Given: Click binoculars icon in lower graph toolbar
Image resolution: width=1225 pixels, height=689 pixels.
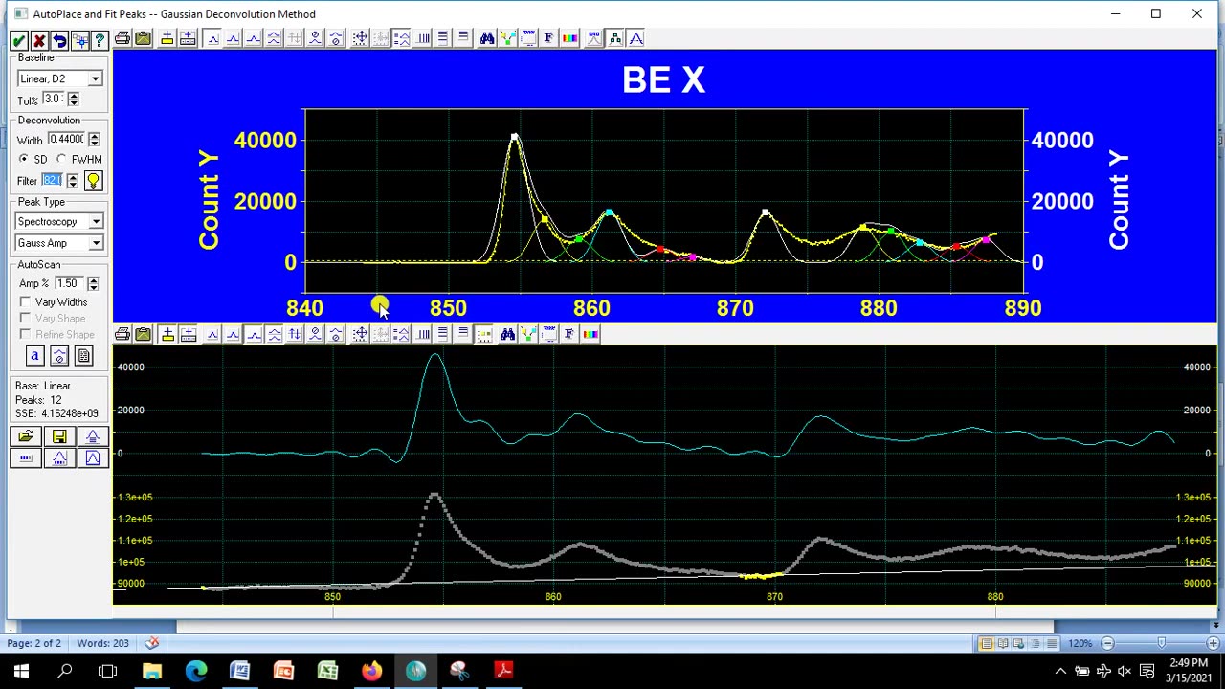Looking at the screenshot, I should pyautogui.click(x=507, y=334).
